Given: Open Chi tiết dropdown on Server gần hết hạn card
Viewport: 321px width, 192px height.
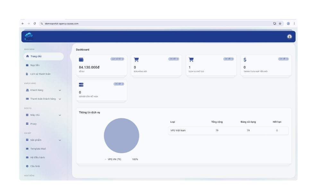Looking at the screenshot, I should [x=119, y=84].
